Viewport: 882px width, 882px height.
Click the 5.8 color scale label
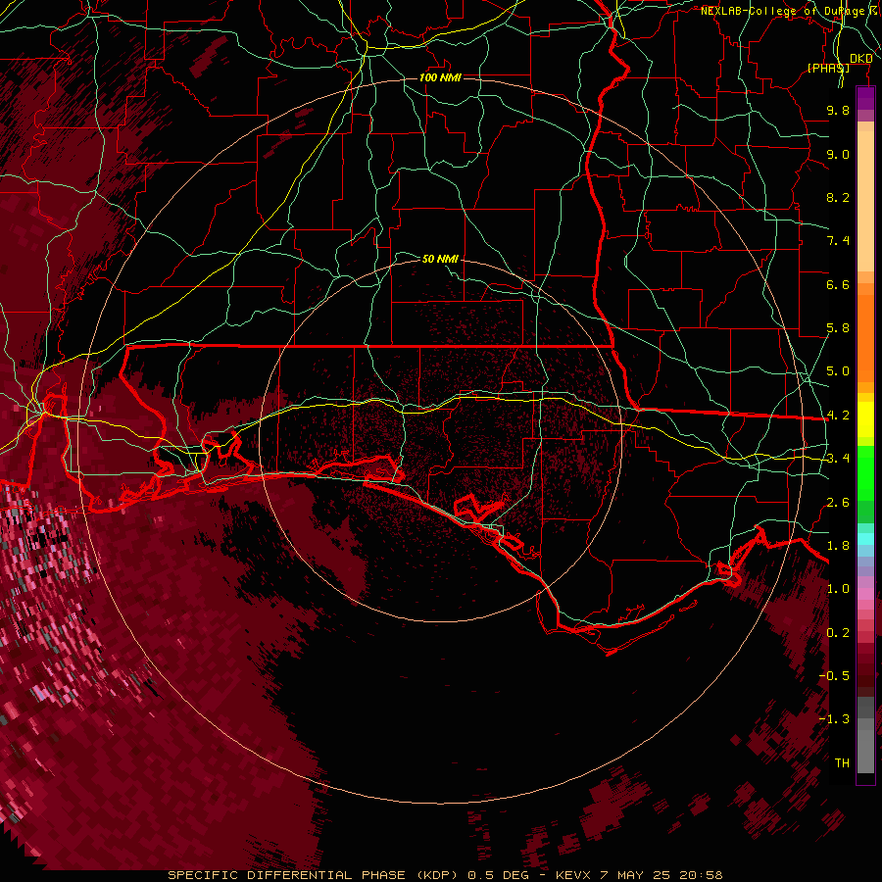[838, 328]
